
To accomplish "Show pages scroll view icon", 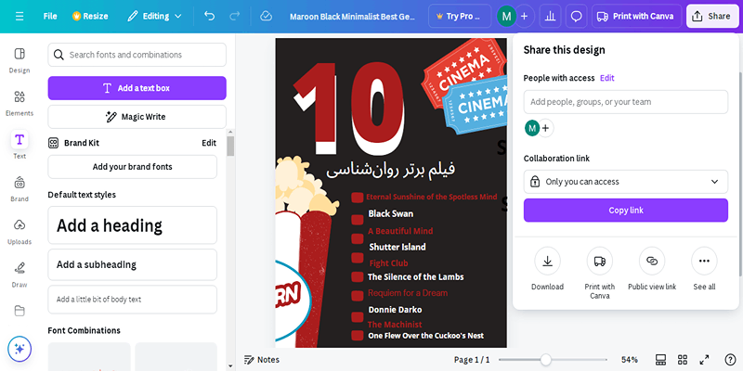I will 660,360.
